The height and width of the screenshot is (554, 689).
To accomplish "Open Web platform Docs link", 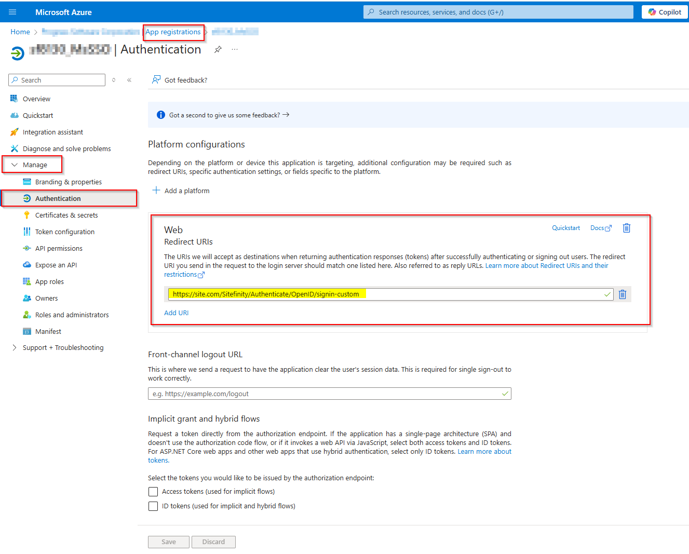I will tap(601, 228).
